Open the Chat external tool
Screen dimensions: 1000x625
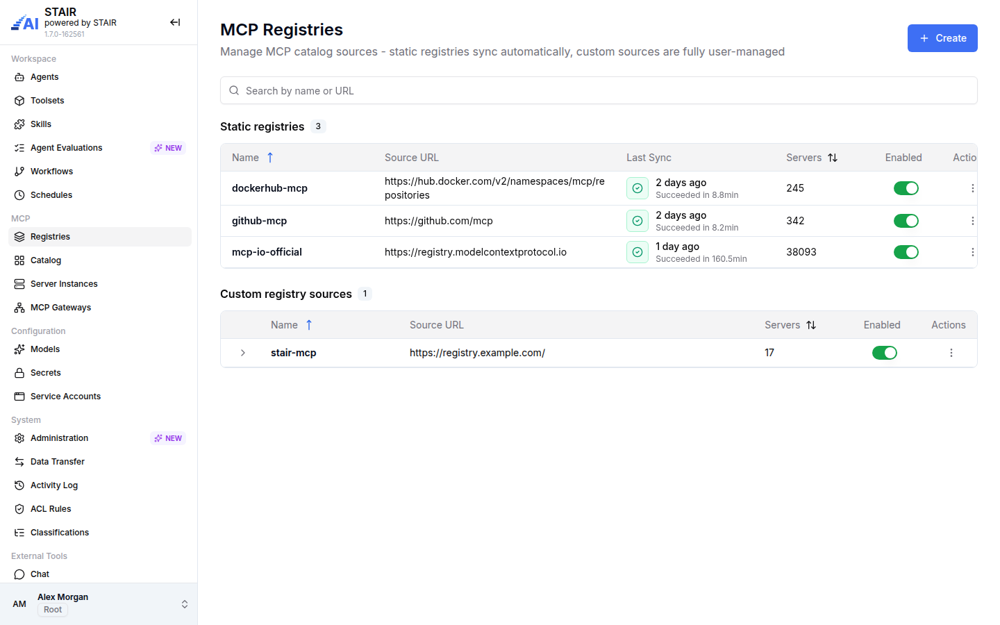tap(100, 574)
